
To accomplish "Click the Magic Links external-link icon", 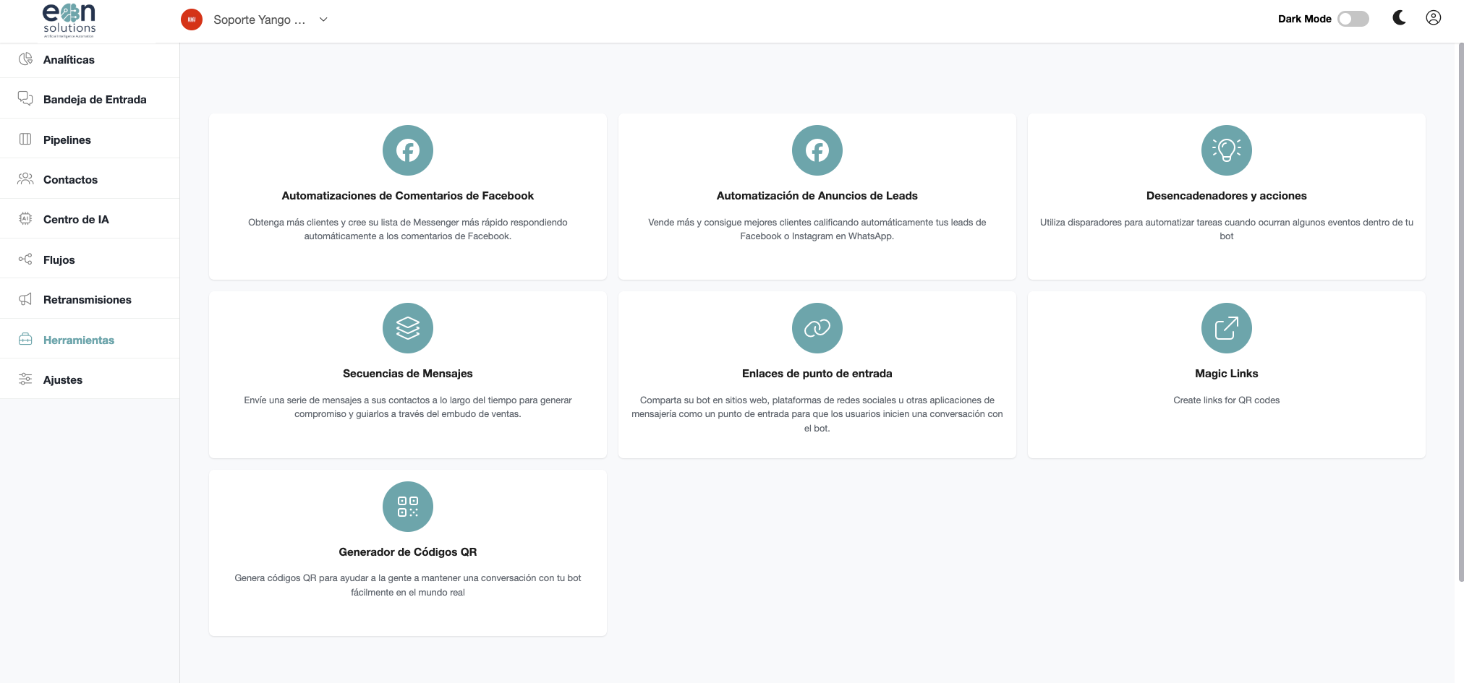I will [x=1227, y=328].
